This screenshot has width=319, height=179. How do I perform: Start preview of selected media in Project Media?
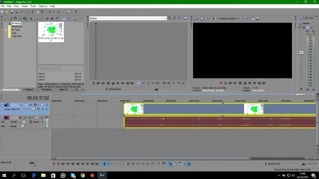pyautogui.click(x=47, y=18)
